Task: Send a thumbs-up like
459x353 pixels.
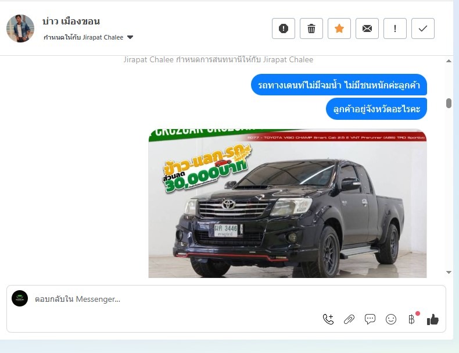Action: (x=433, y=319)
